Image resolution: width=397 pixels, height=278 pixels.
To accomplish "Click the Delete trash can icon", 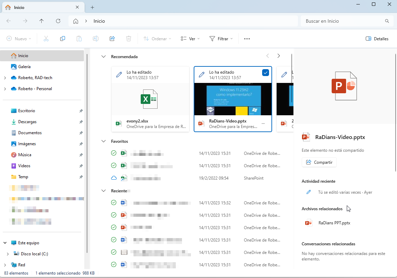I will tap(129, 39).
